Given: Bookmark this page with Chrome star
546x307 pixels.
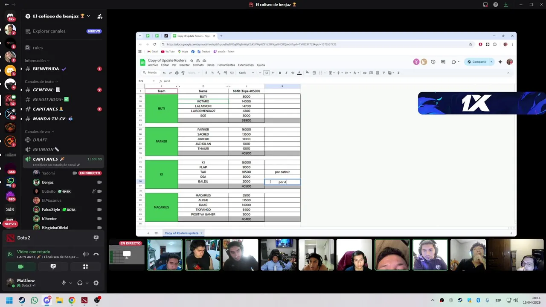Looking at the screenshot, I should [470, 44].
